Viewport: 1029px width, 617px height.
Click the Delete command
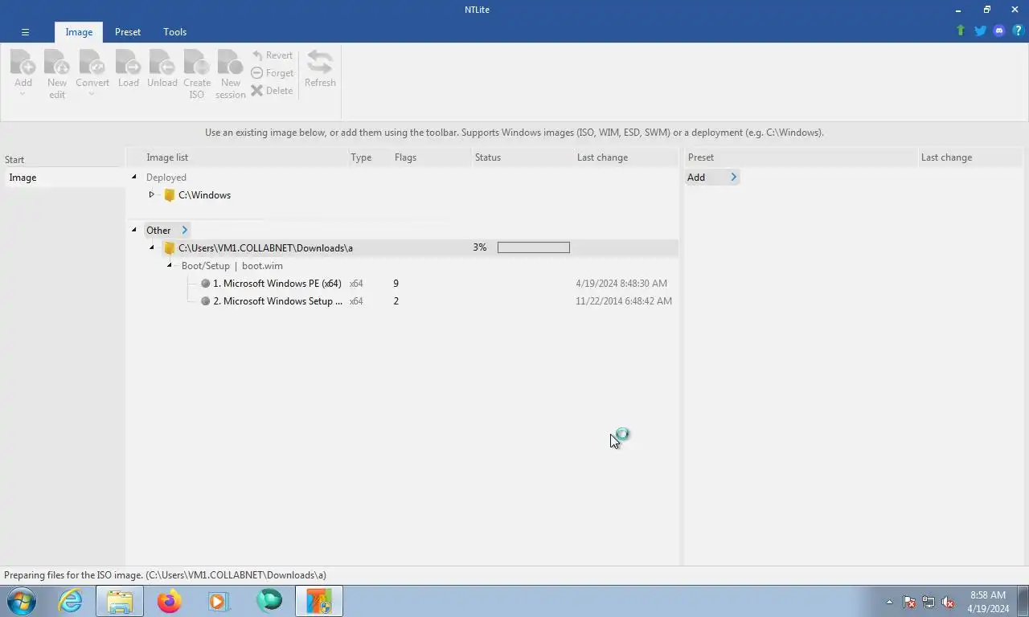273,91
